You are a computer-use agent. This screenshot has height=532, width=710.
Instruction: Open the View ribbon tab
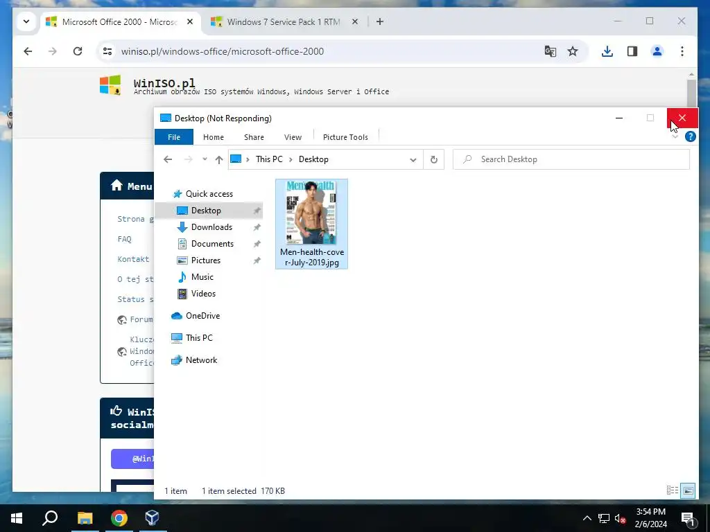[x=293, y=137]
